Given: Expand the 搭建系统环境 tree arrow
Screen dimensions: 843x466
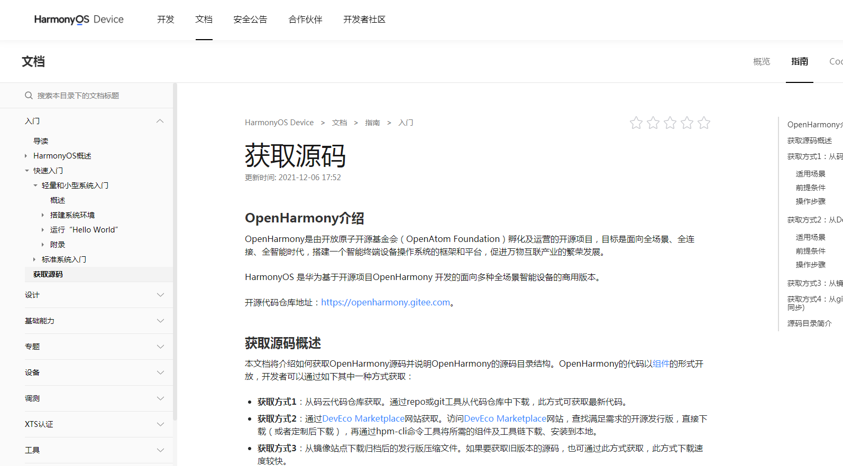Looking at the screenshot, I should (x=43, y=215).
